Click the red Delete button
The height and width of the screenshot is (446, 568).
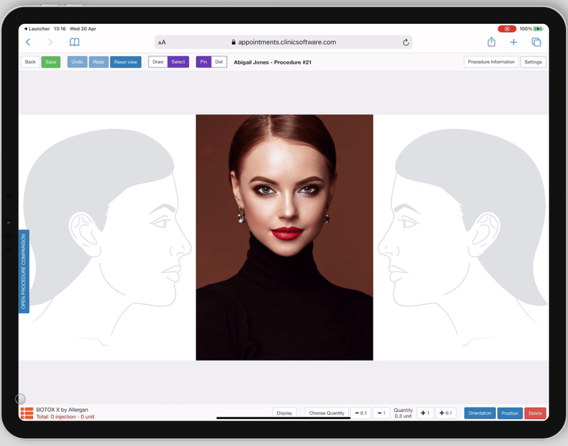(x=535, y=413)
